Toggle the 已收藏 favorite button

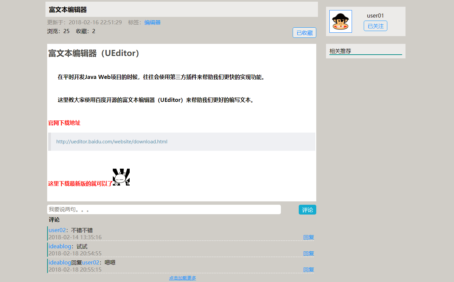pyautogui.click(x=304, y=33)
